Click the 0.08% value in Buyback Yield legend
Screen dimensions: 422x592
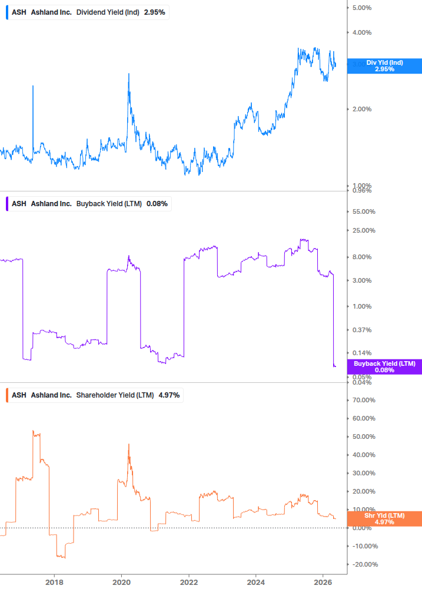157,204
